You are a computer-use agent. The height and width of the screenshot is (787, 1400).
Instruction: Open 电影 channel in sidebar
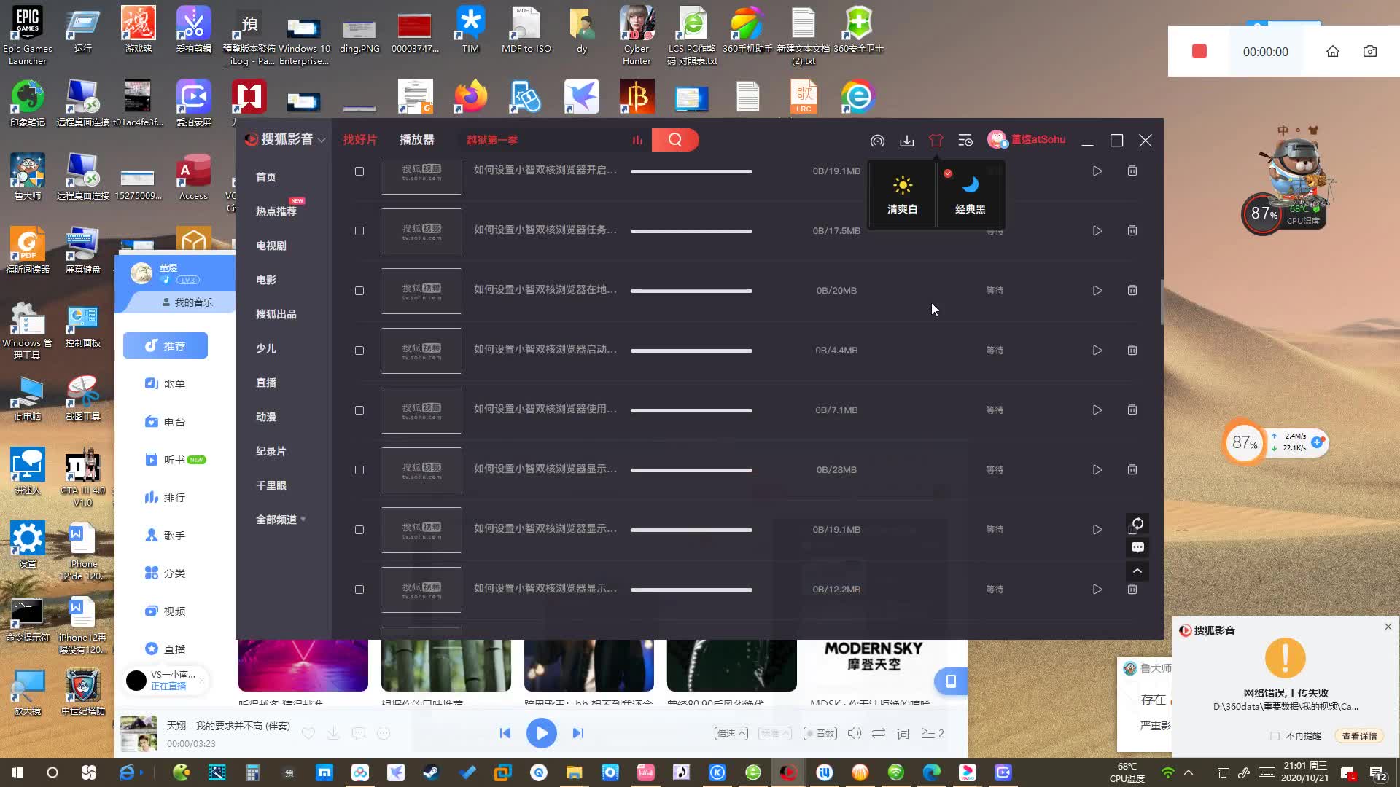(x=266, y=280)
